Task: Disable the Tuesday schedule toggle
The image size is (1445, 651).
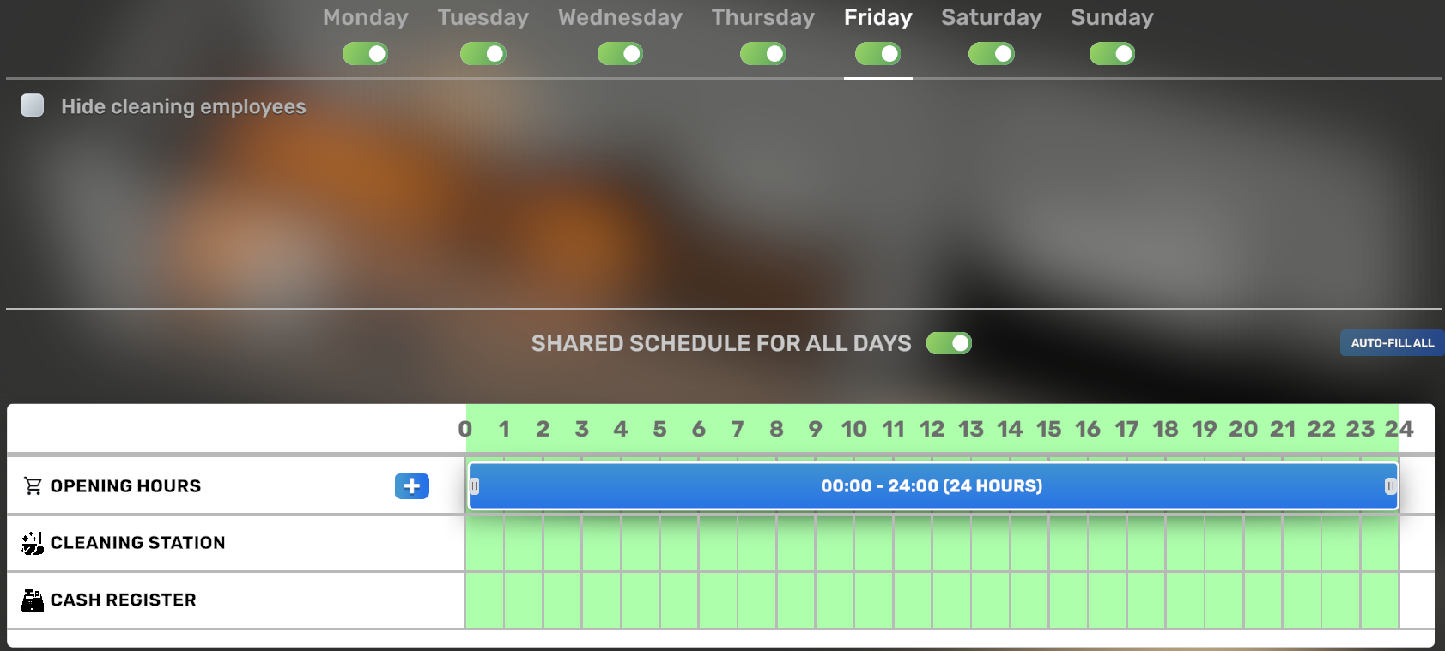Action: (483, 54)
